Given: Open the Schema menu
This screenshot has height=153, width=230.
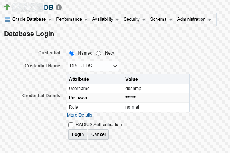Looking at the screenshot, I should click(161, 19).
